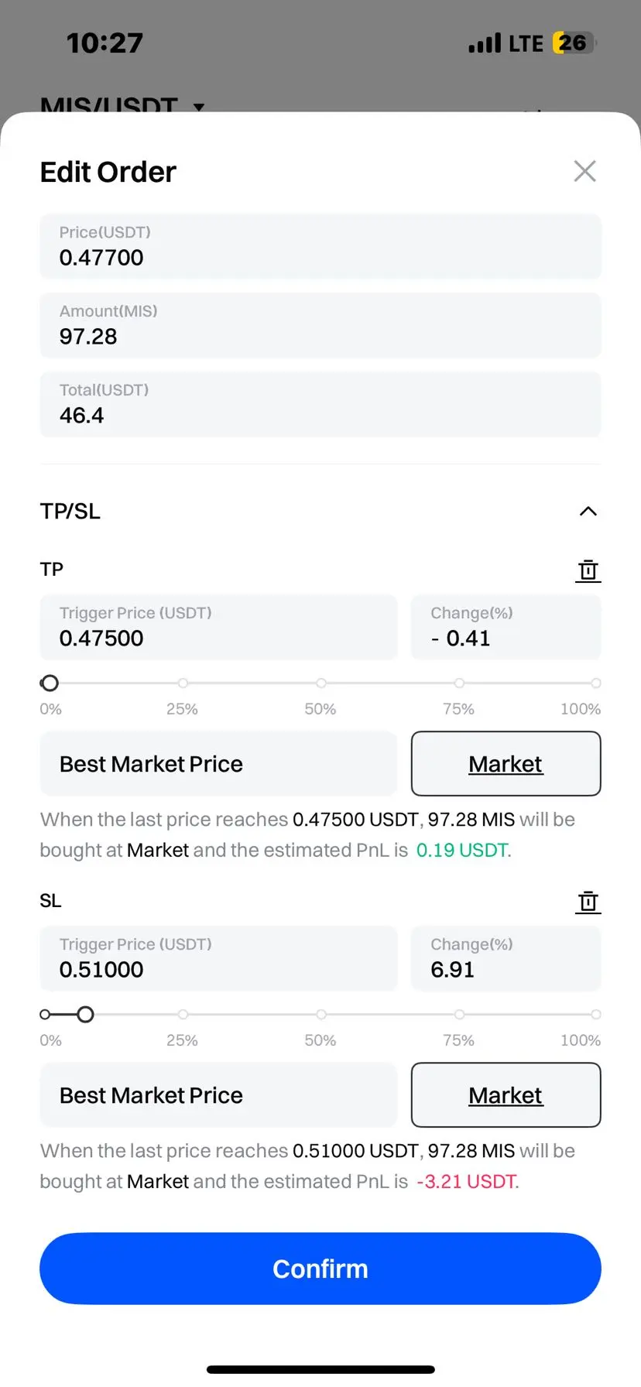The width and height of the screenshot is (641, 1387).
Task: Edit the SL Trigger Price field
Action: tap(218, 959)
